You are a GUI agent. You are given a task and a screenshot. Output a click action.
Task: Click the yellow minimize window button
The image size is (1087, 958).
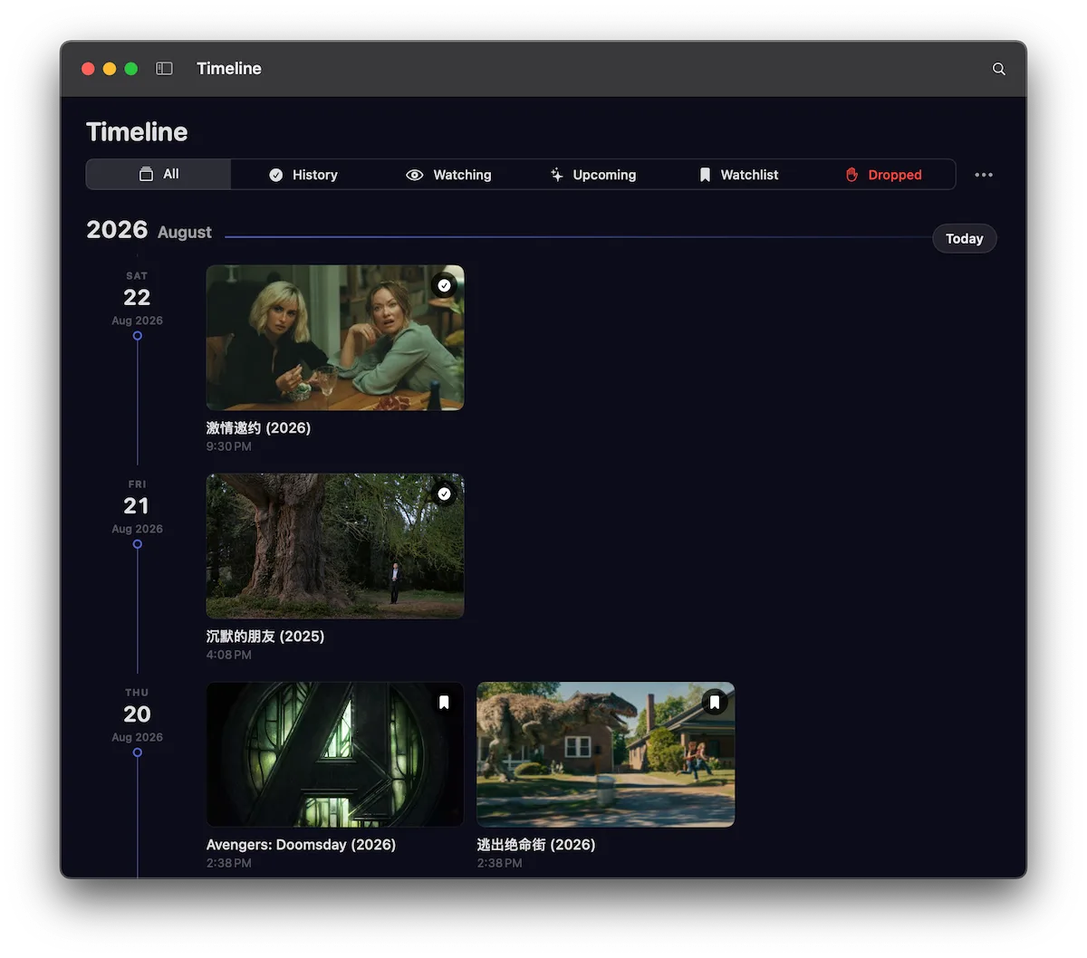pos(110,69)
